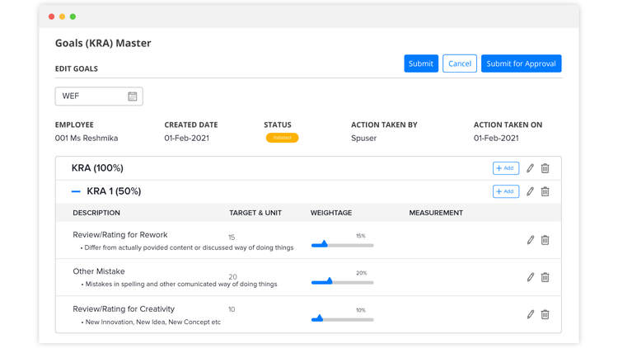Click the TARGET & UNIT column header

(255, 213)
